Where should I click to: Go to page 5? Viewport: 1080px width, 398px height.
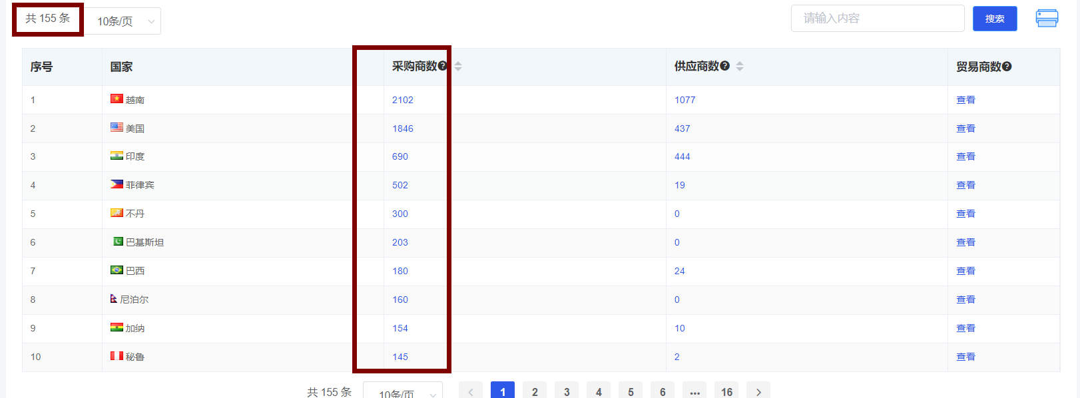point(631,391)
